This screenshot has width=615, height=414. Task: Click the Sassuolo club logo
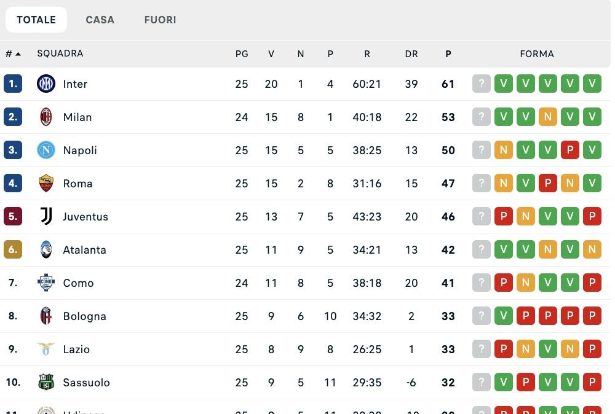coord(46,382)
